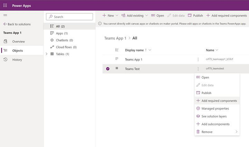Image resolution: width=249 pixels, height=147 pixels.
Task: Select Cloud flows (0) in object tree
Action: [66, 47]
